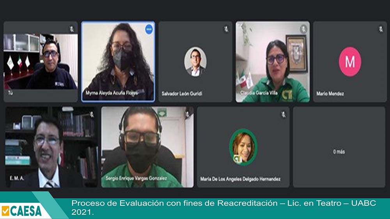390x219 pixels.
Task: Click muted mic icon on Sergio Enrique tile
Action: [187, 114]
